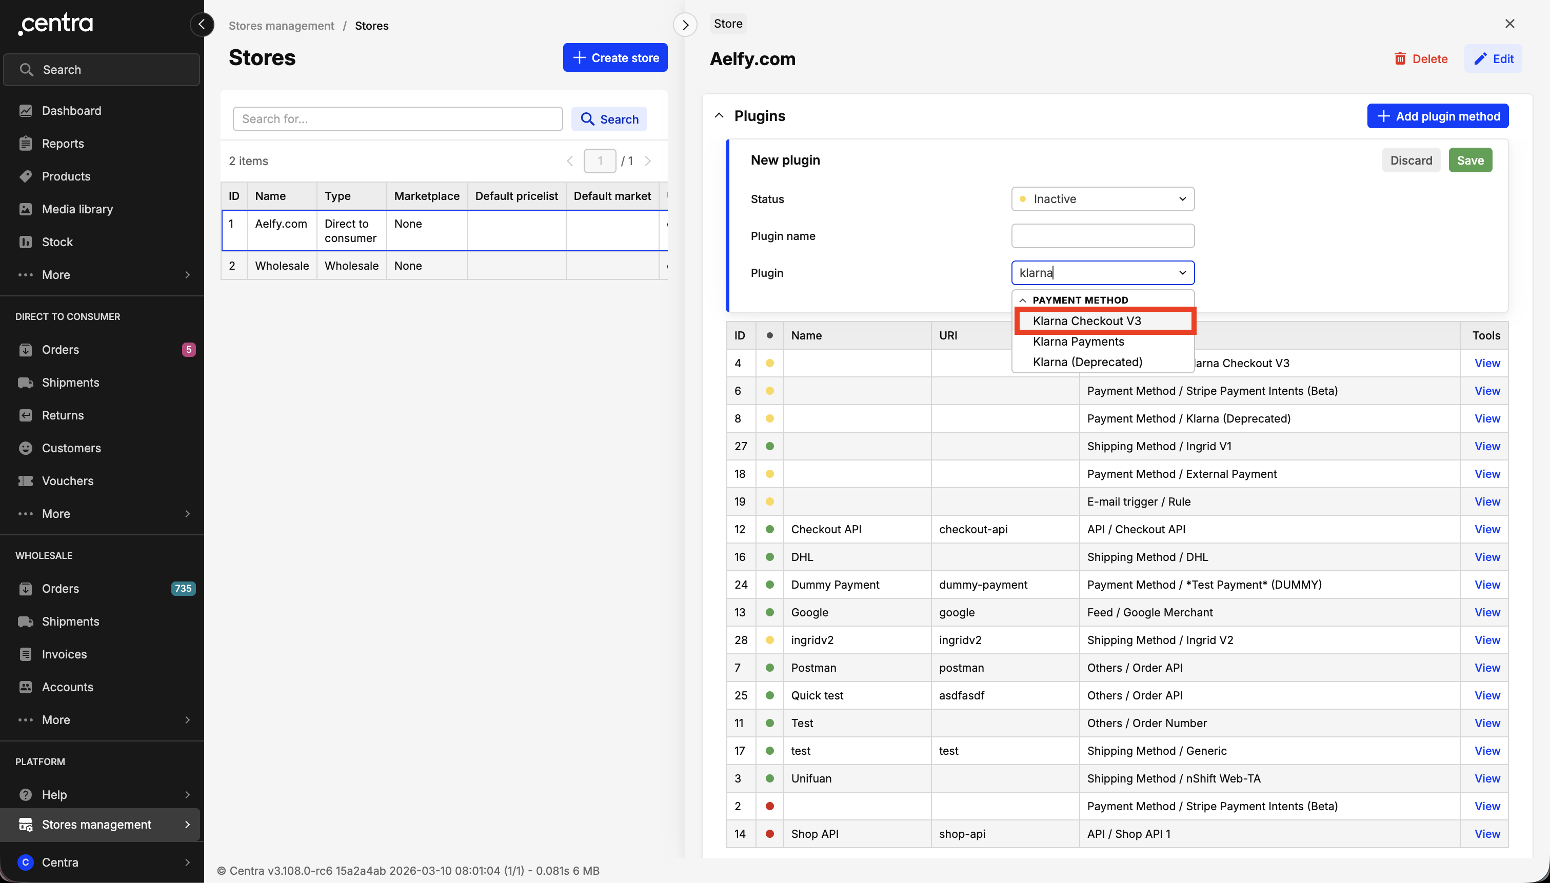Select the Wholesale store row

(282, 266)
